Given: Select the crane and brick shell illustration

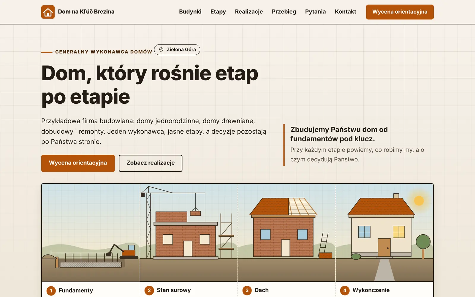Looking at the screenshot, I should [x=189, y=233].
